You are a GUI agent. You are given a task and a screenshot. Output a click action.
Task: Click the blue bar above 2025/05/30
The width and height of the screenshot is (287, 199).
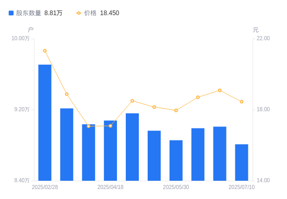click(176, 160)
